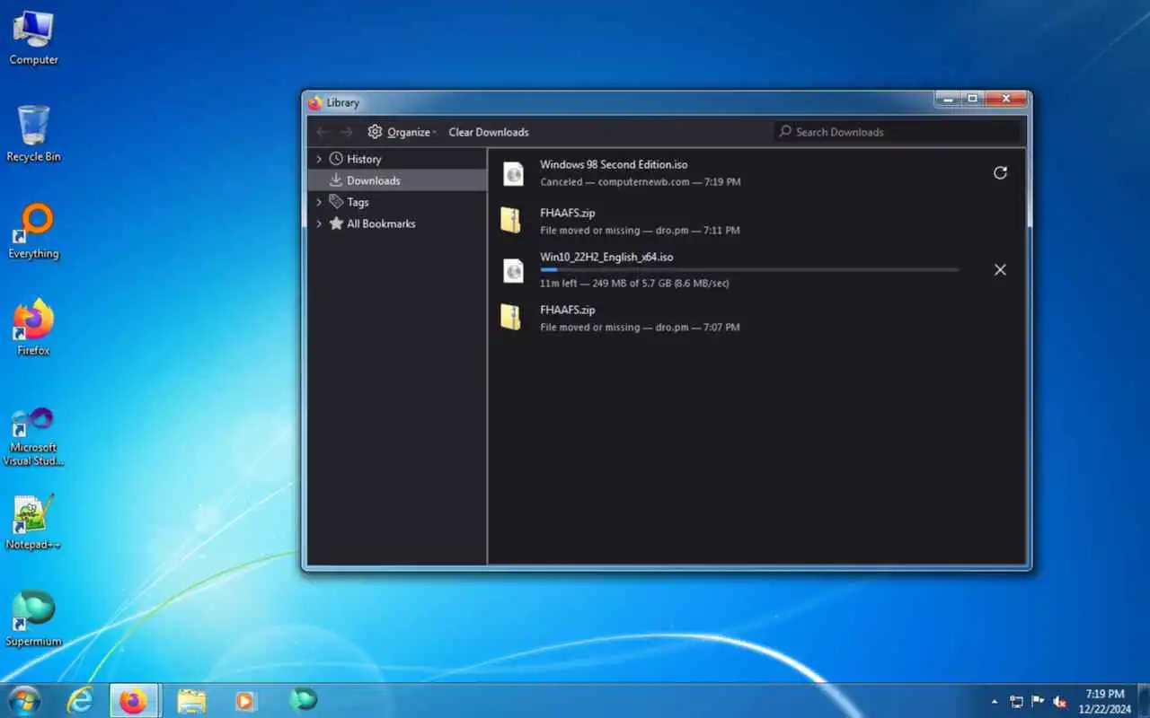Click the FHAAFS.zip icon from 7:07 PM
Viewport: 1150px width, 718px height.
tap(511, 318)
